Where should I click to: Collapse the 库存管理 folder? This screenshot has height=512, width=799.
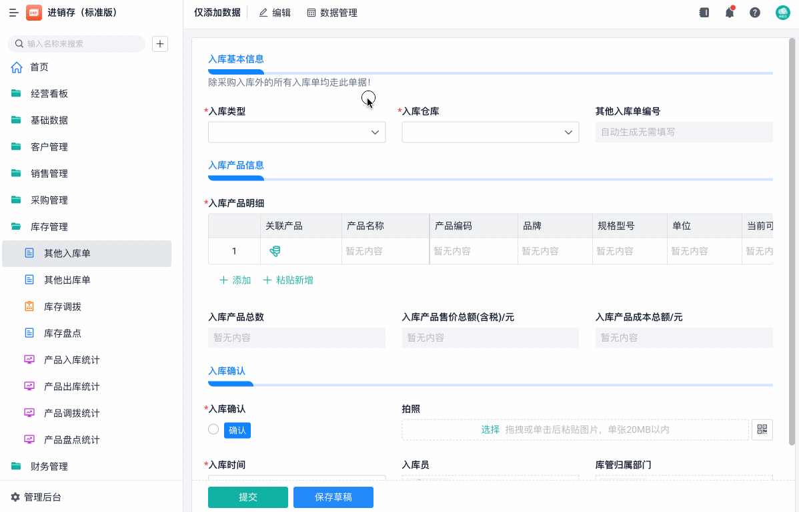49,227
